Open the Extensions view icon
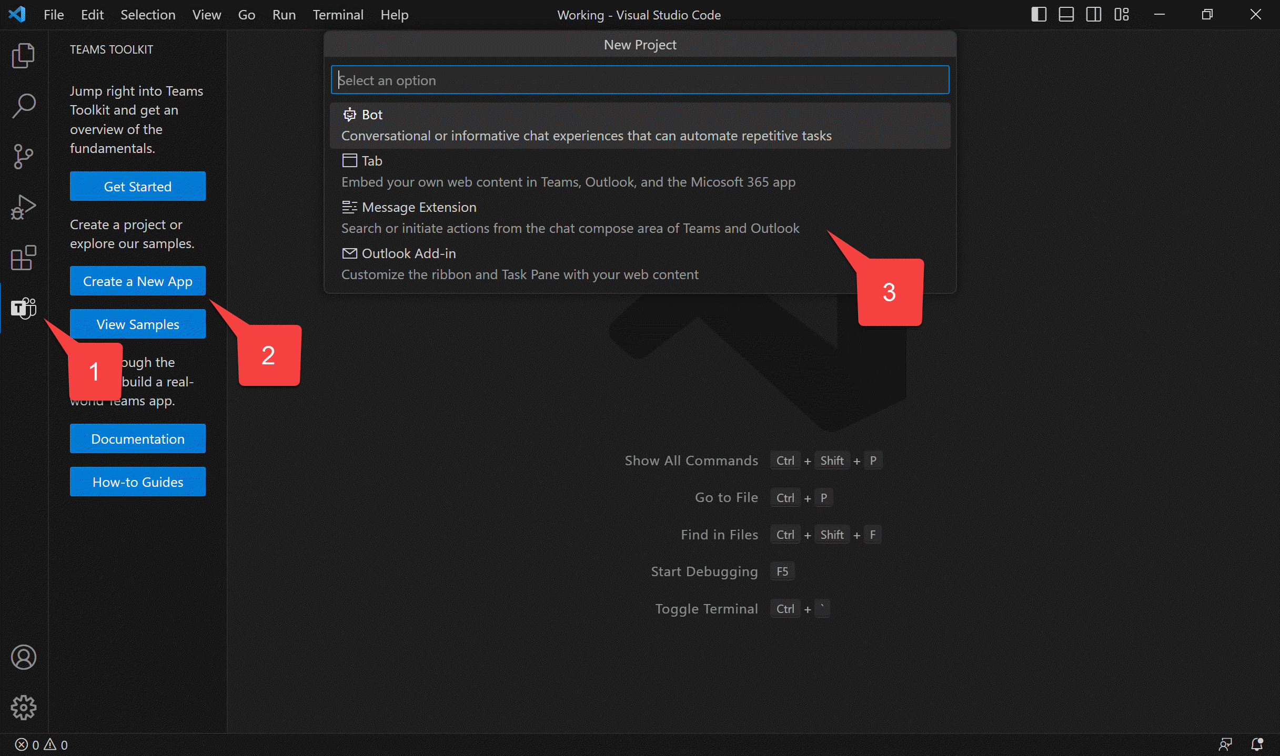 [x=23, y=258]
